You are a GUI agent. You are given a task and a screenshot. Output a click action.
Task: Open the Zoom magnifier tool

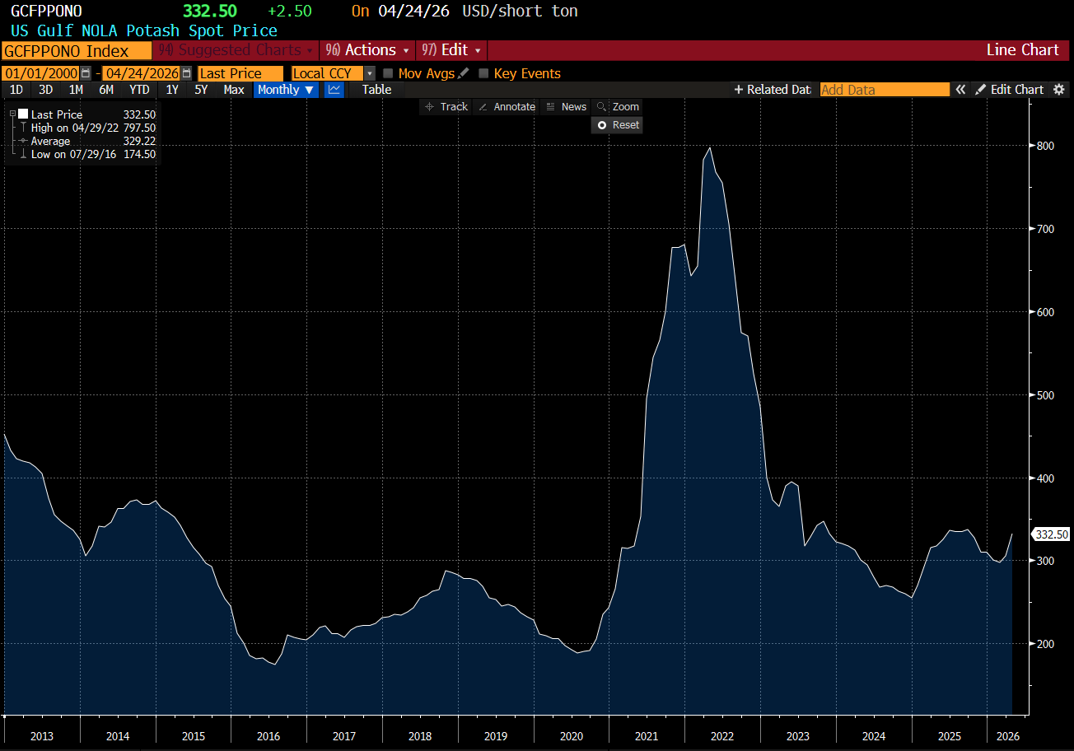pyautogui.click(x=617, y=107)
